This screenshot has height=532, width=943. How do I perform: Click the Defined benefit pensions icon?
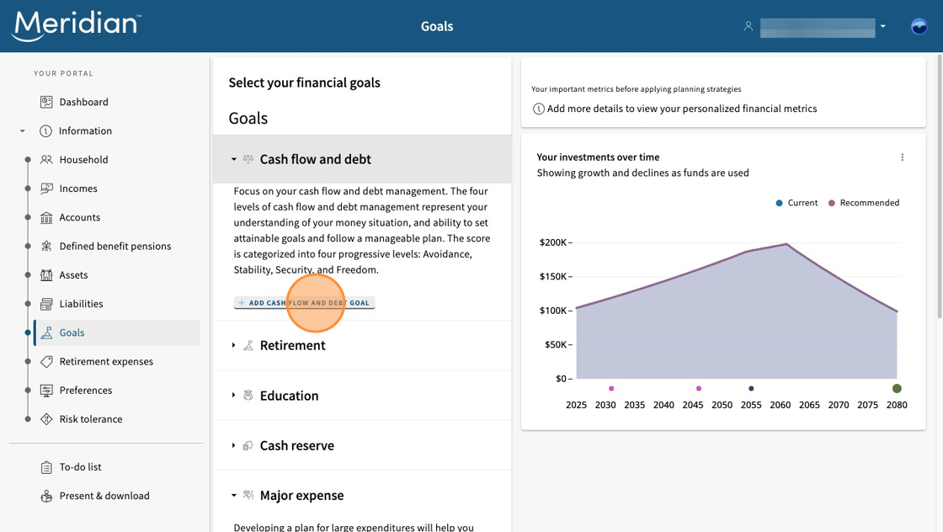(x=46, y=247)
